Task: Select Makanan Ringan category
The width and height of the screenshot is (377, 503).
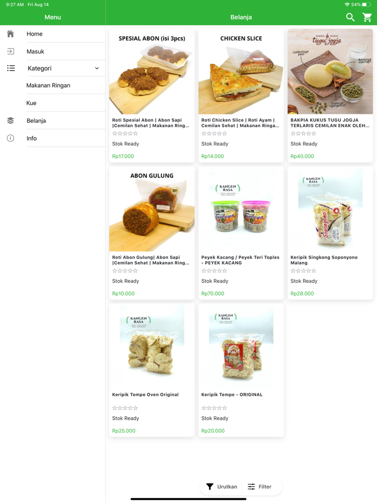Action: click(48, 86)
